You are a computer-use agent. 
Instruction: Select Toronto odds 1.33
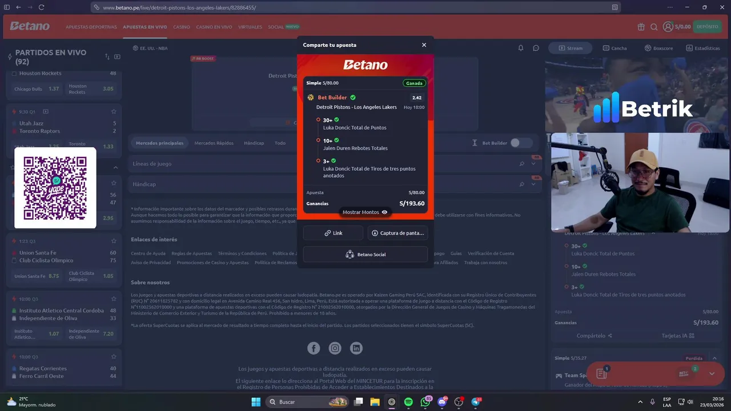91,146
